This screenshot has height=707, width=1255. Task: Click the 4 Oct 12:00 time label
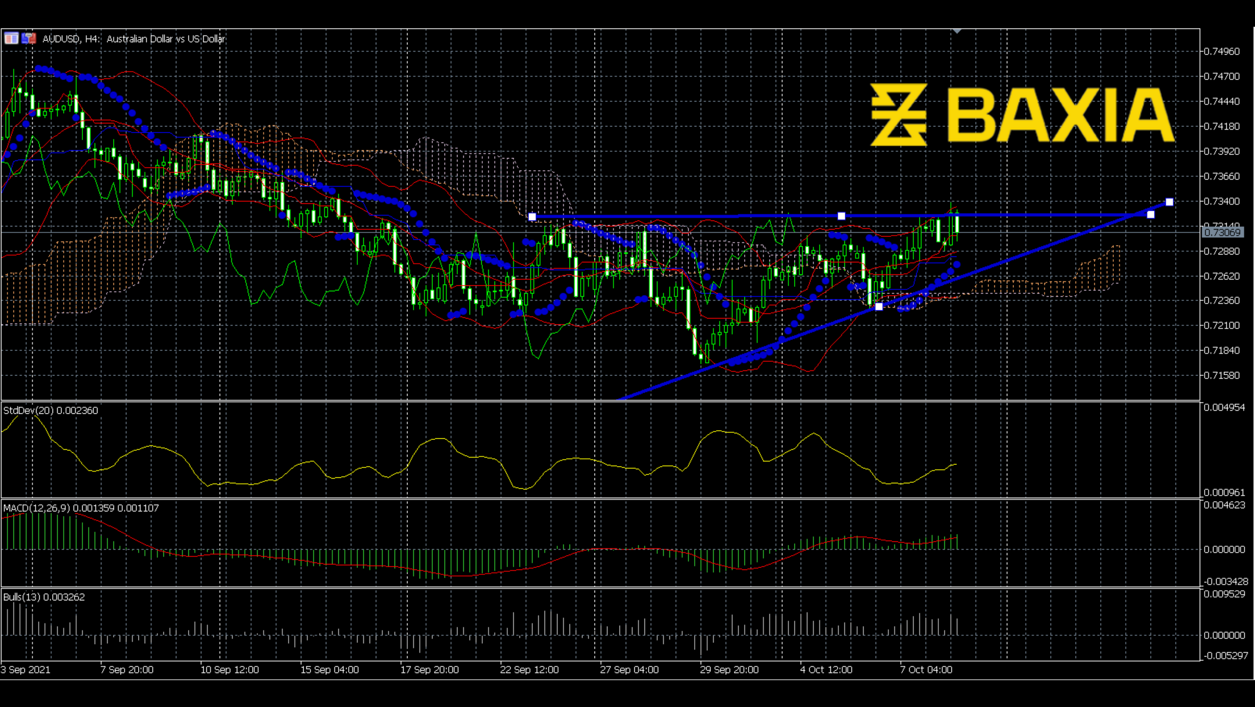click(x=826, y=670)
